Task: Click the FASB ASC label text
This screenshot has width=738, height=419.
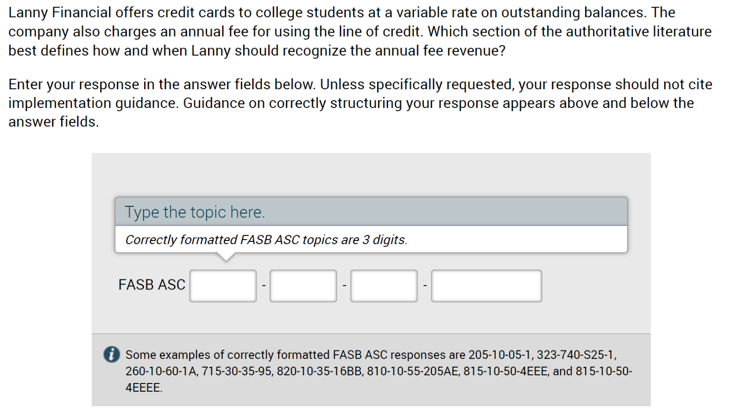Action: pos(151,285)
